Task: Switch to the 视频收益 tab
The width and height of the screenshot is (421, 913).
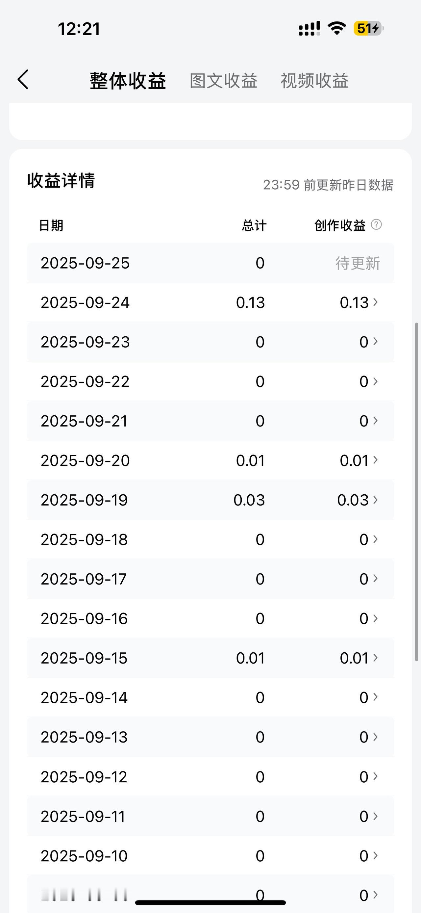Action: tap(314, 81)
